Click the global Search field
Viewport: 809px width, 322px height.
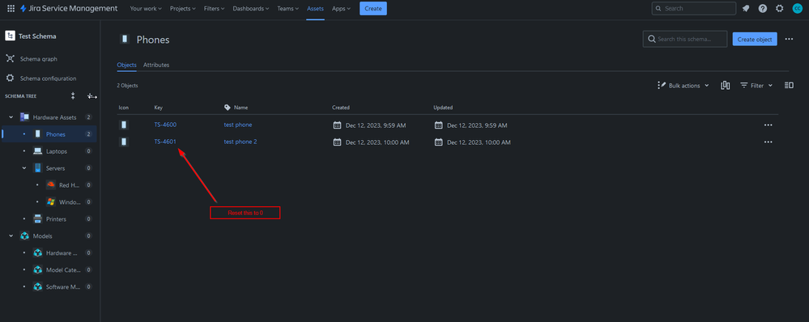[x=693, y=8]
